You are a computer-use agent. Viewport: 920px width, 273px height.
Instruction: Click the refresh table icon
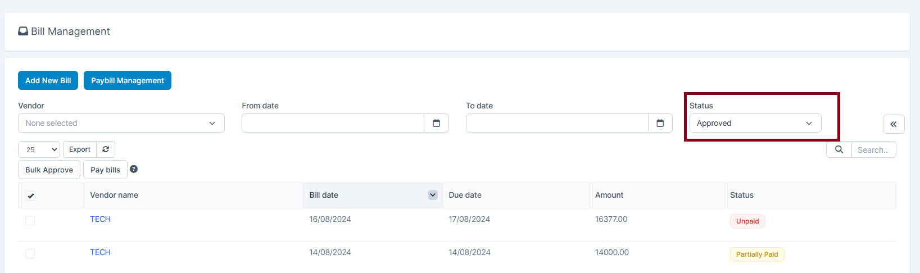106,149
